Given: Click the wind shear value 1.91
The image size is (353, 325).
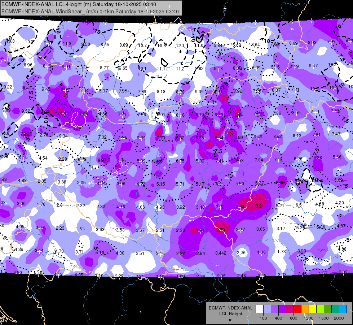Looking at the screenshot, I should tap(200, 230).
